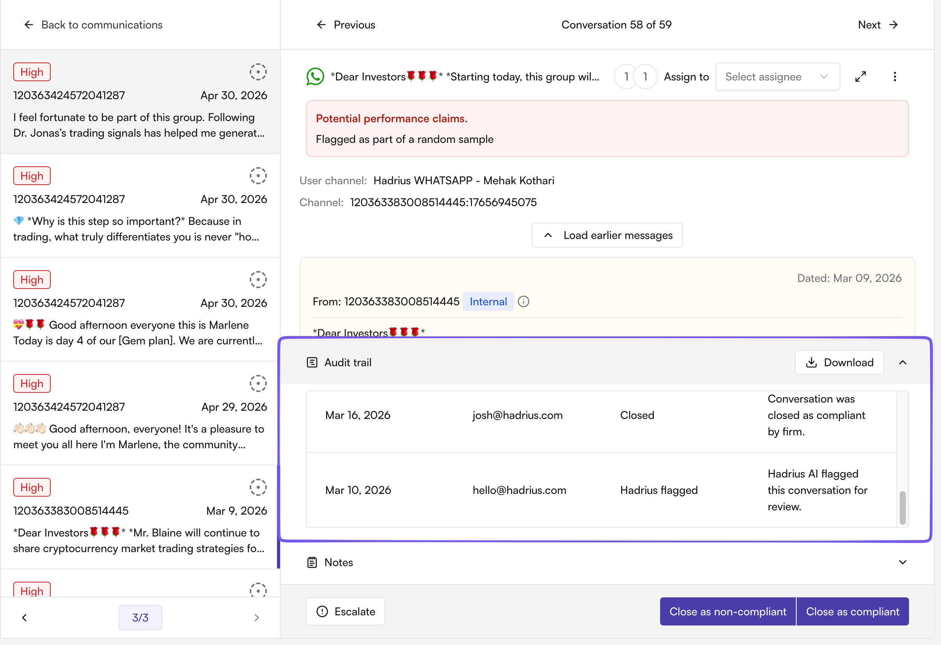941x645 pixels.
Task: Open the Select assignee dropdown
Action: point(778,77)
